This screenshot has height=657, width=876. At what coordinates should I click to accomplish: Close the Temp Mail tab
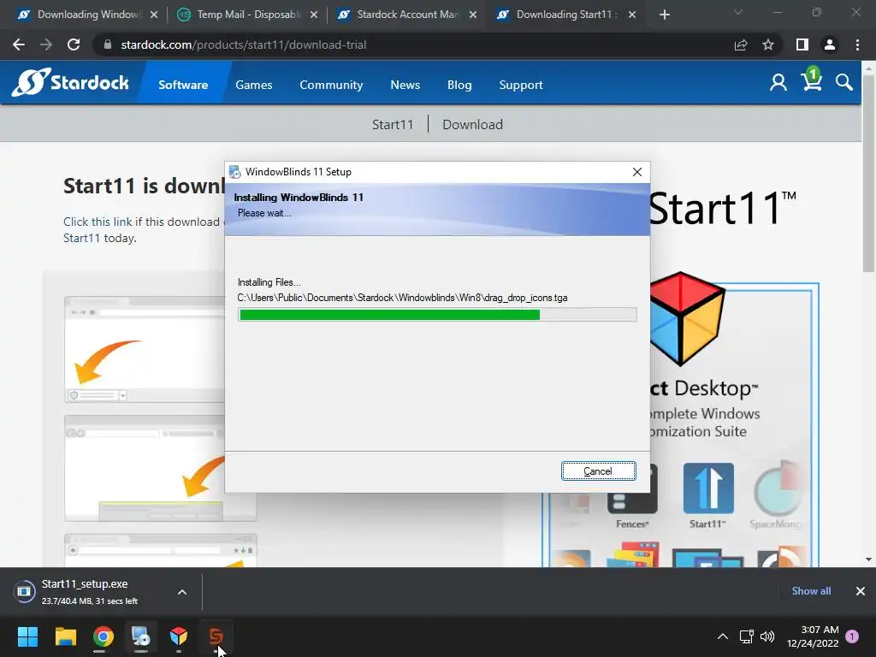point(314,15)
